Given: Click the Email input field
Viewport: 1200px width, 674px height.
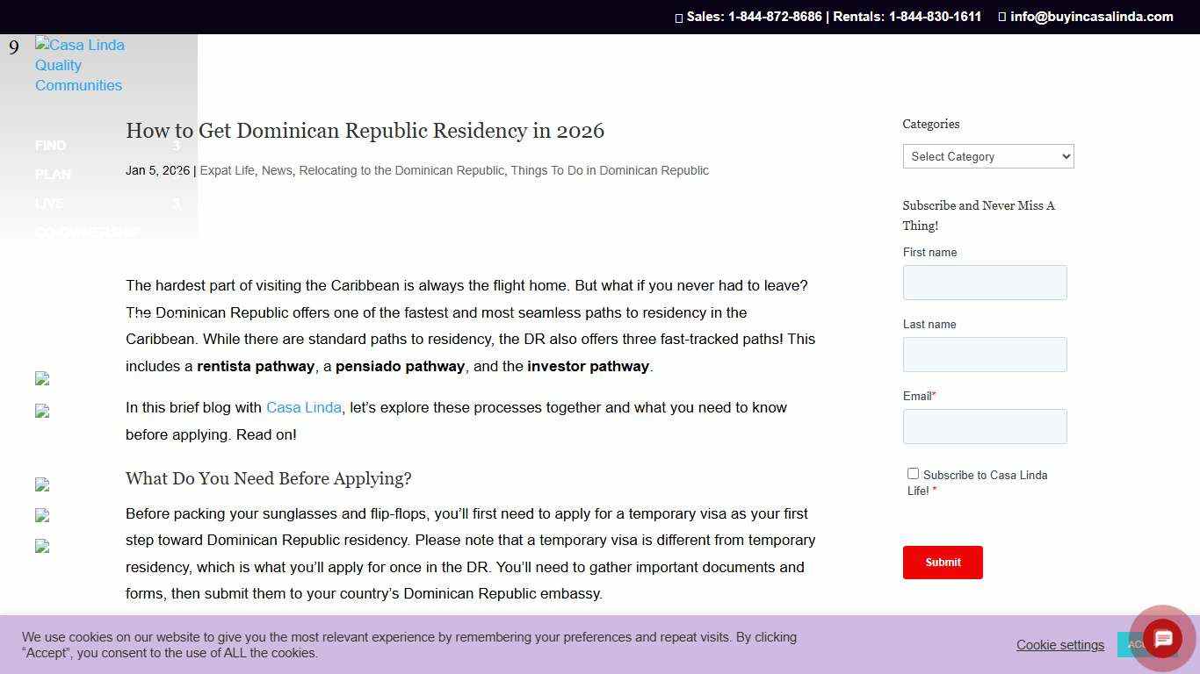Looking at the screenshot, I should click(984, 427).
